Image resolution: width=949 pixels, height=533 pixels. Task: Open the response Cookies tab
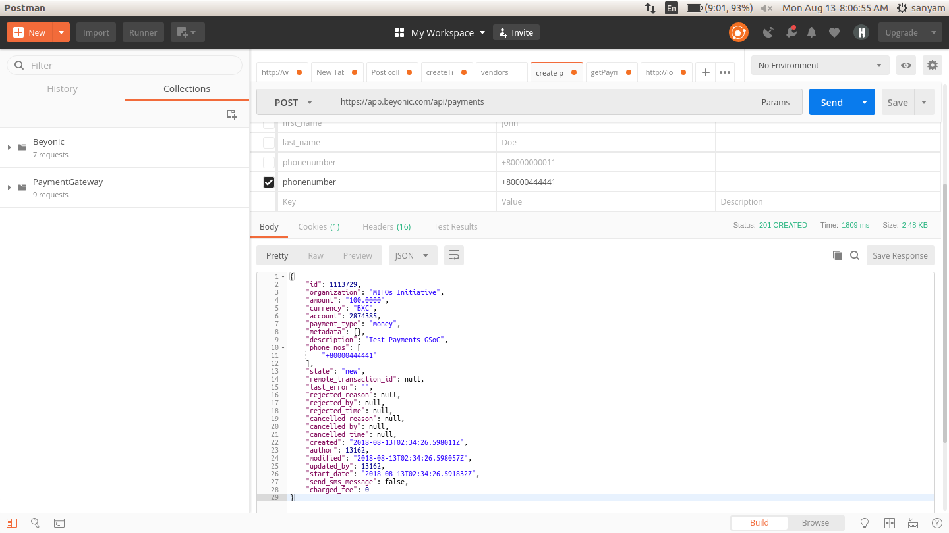(319, 226)
